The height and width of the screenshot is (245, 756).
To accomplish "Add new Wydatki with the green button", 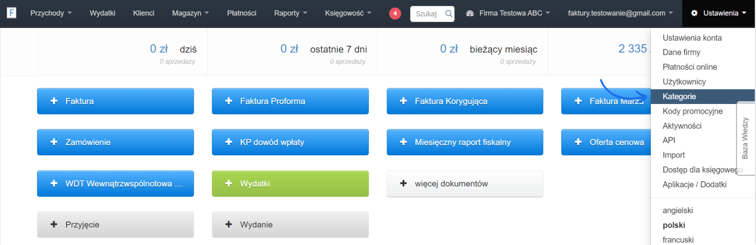I will pyautogui.click(x=290, y=184).
